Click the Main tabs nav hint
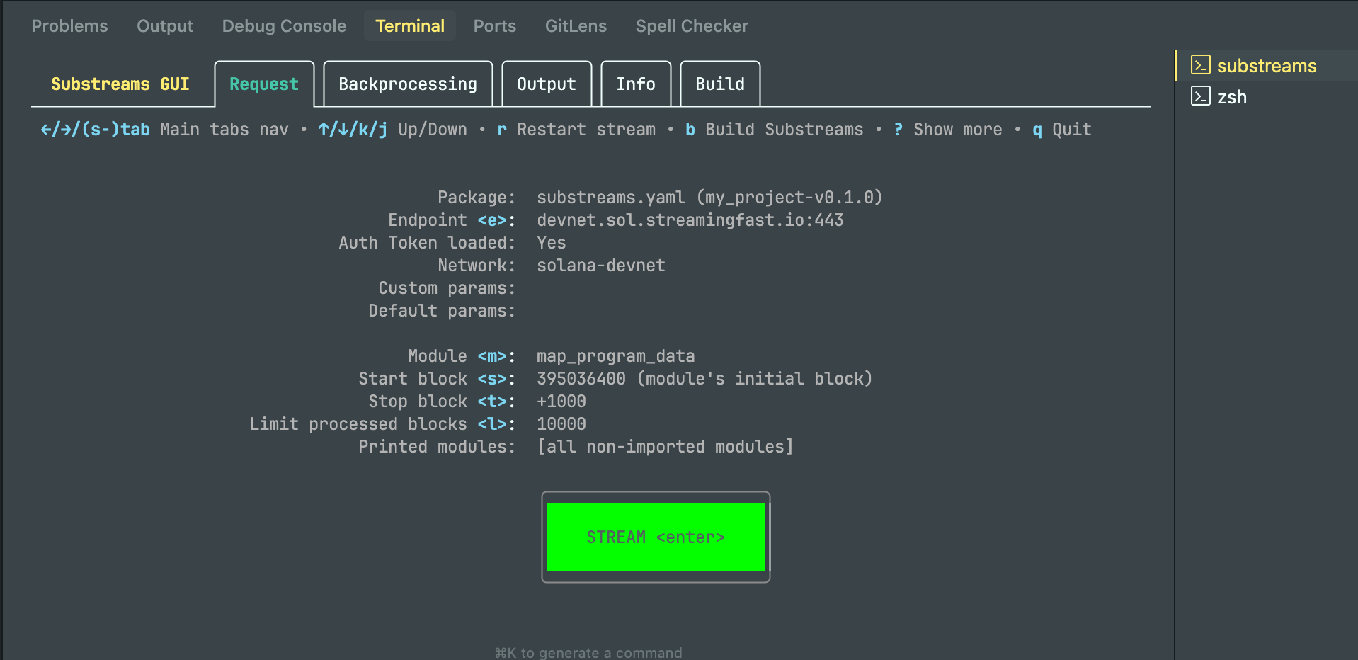Image resolution: width=1358 pixels, height=660 pixels. [x=165, y=130]
